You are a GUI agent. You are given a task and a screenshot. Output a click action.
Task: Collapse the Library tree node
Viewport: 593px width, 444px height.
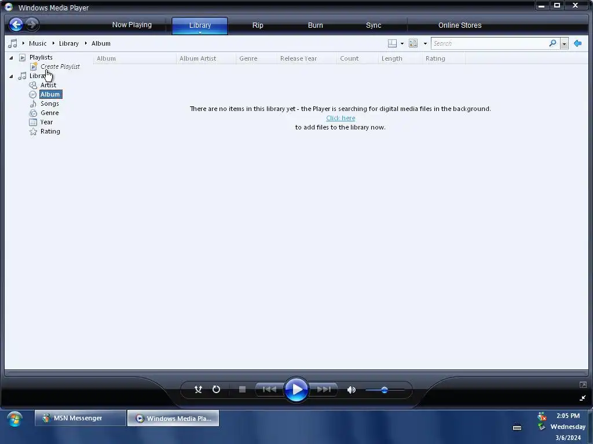click(12, 76)
